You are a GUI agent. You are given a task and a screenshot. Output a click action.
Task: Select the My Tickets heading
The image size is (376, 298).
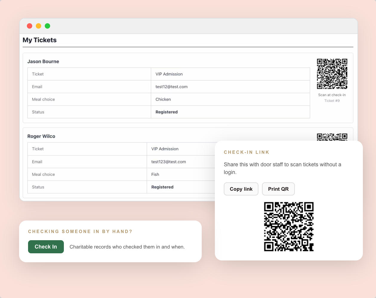[40, 40]
